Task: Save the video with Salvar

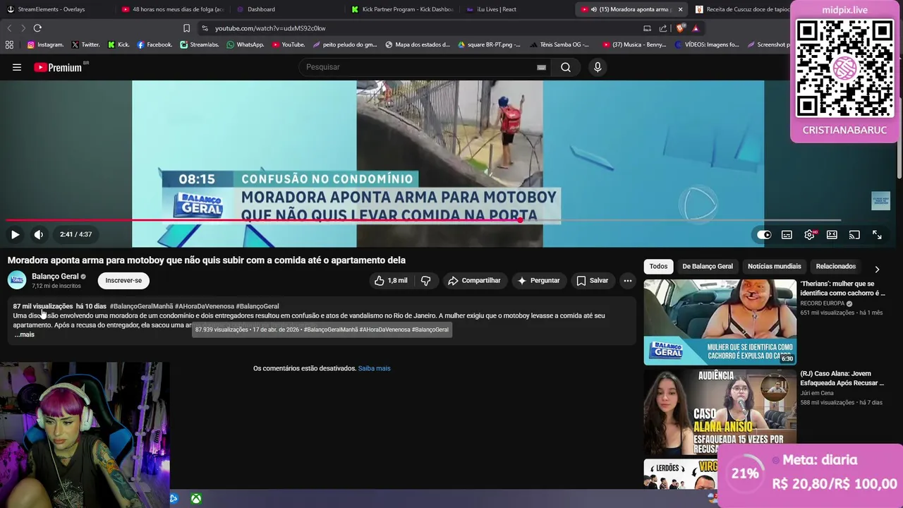Action: pos(592,281)
